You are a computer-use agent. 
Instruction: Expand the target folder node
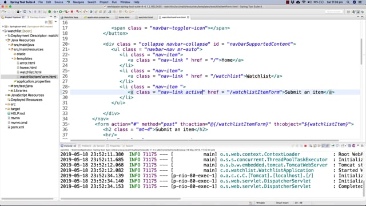click(6, 109)
